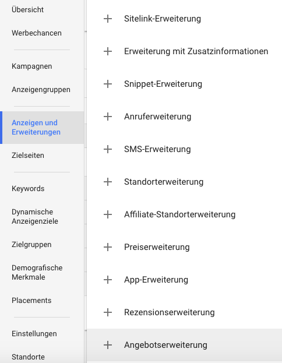Select the highlighted Angebotserweiterung option
This screenshot has height=363, width=282.
pos(184,345)
